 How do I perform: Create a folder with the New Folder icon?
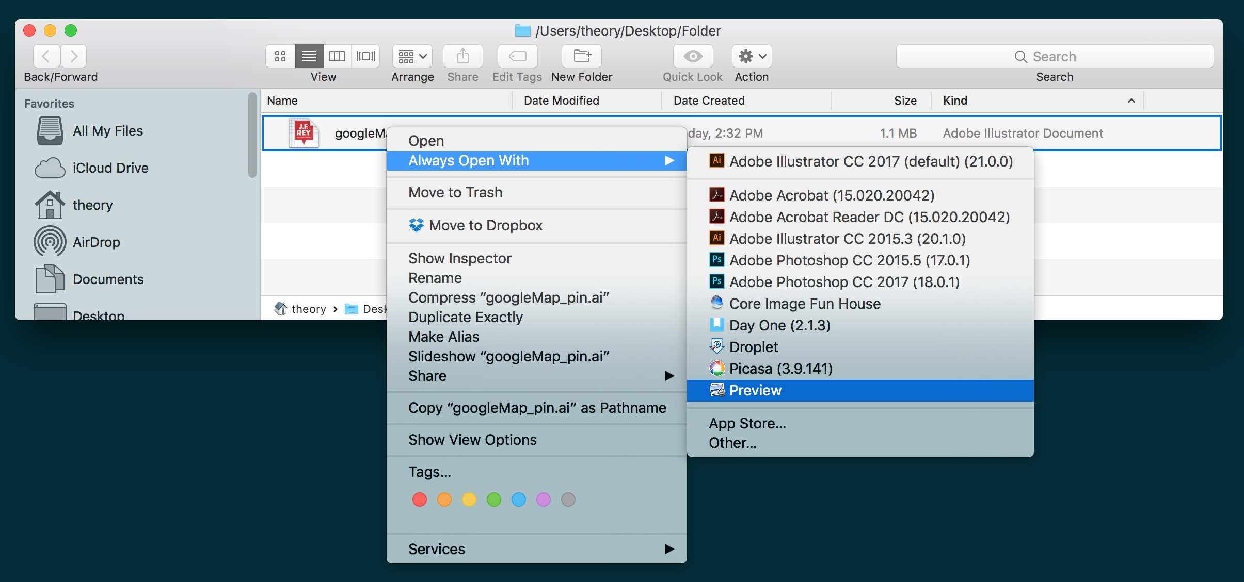tap(580, 56)
